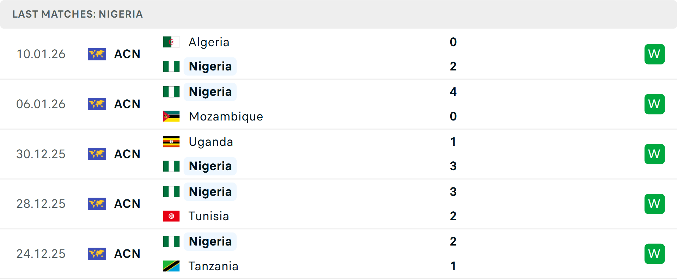Click the Tanzania flag icon
677x279 pixels.
tap(171, 266)
